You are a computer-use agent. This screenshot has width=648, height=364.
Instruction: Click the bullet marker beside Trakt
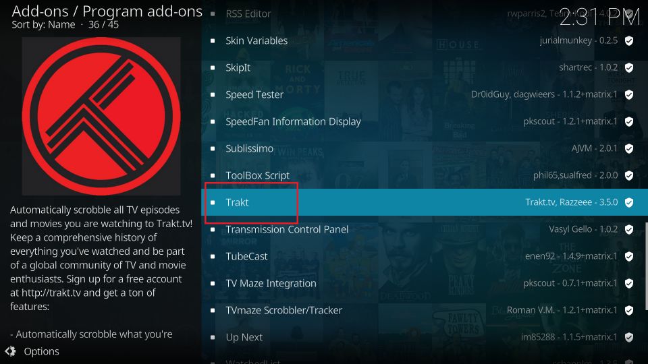point(213,202)
